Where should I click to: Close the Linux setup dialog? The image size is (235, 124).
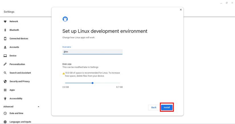(181, 10)
